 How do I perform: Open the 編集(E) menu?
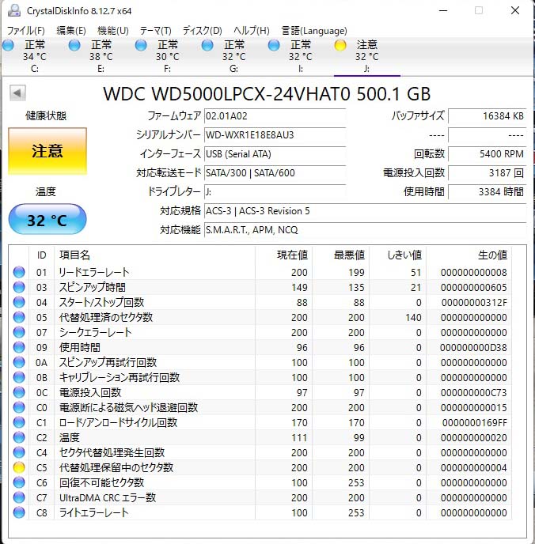point(71,31)
